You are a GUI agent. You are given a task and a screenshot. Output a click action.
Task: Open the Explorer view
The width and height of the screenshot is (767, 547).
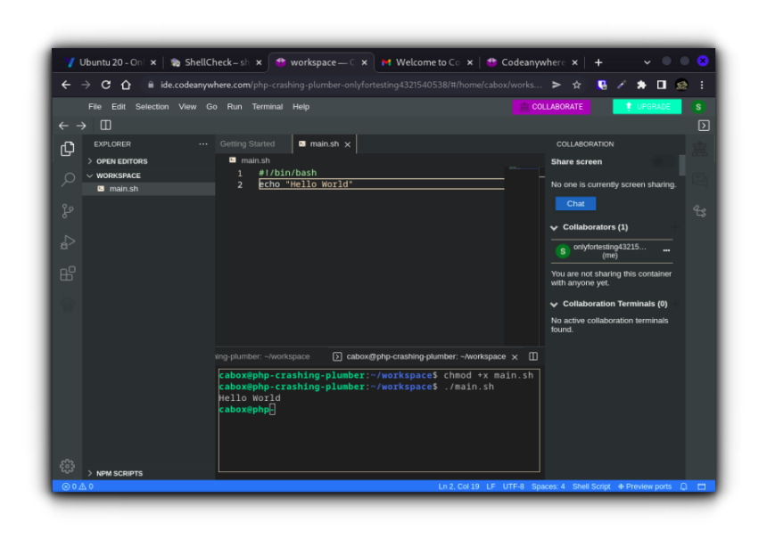coord(67,149)
